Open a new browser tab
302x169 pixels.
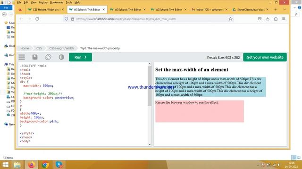point(276,9)
